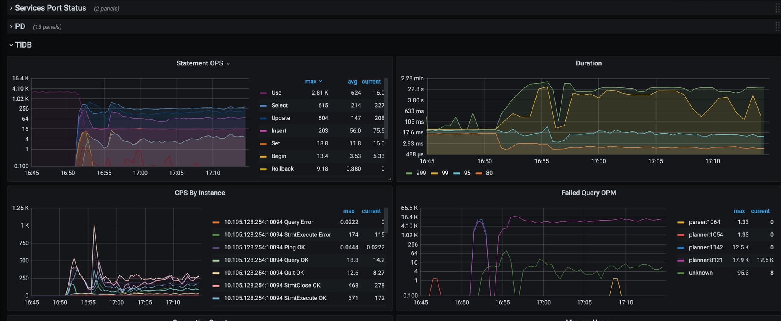The width and height of the screenshot is (781, 321).
Task: Click the planner:8121 series color marker
Action: 681,260
